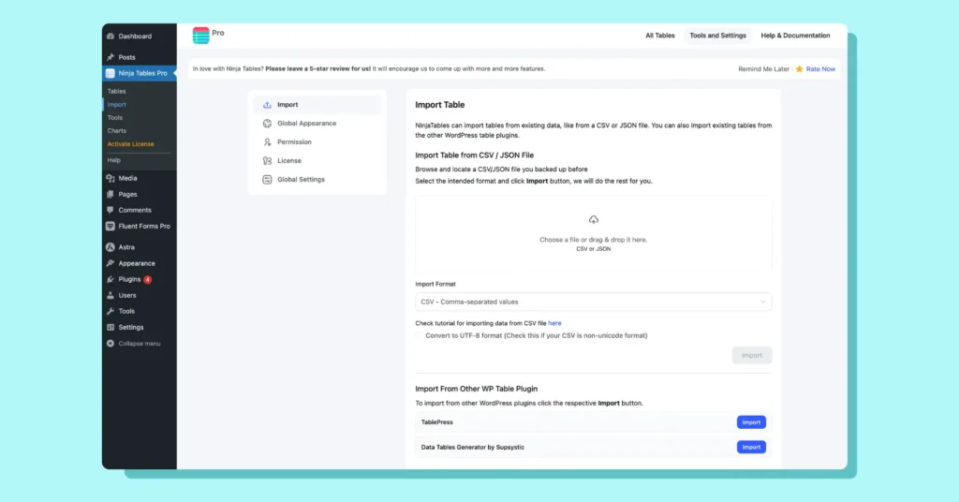This screenshot has height=502, width=959.
Task: Select Tools in Ninja Tables submenu
Action: (115, 117)
